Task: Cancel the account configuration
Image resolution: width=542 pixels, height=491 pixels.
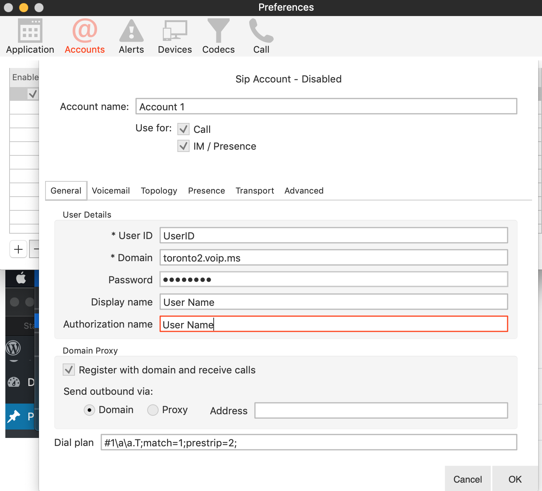Action: point(467,479)
